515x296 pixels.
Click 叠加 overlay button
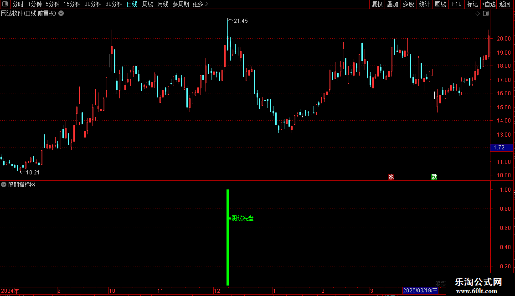(392, 4)
